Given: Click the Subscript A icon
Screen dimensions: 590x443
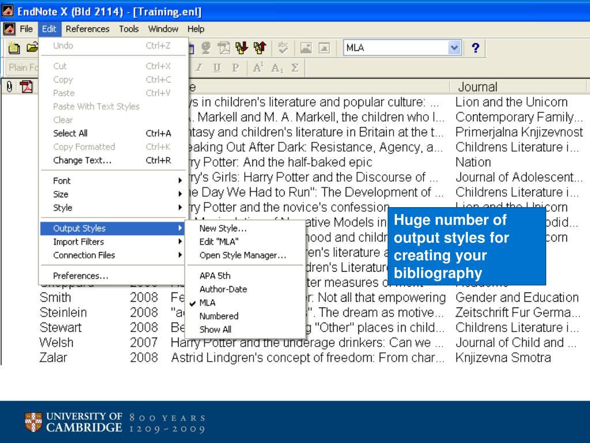Looking at the screenshot, I should click(x=277, y=68).
